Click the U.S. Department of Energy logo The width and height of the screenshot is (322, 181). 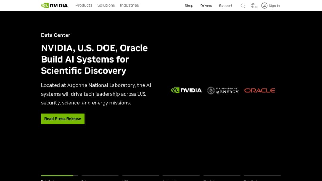(223, 90)
